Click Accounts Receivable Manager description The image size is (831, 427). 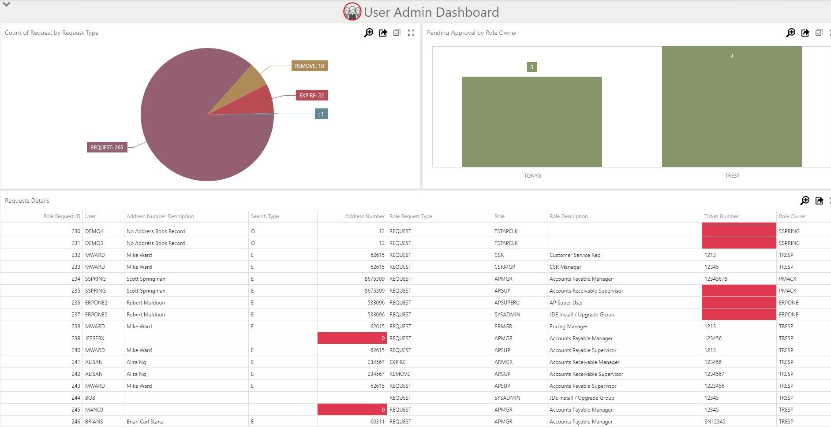(x=584, y=362)
